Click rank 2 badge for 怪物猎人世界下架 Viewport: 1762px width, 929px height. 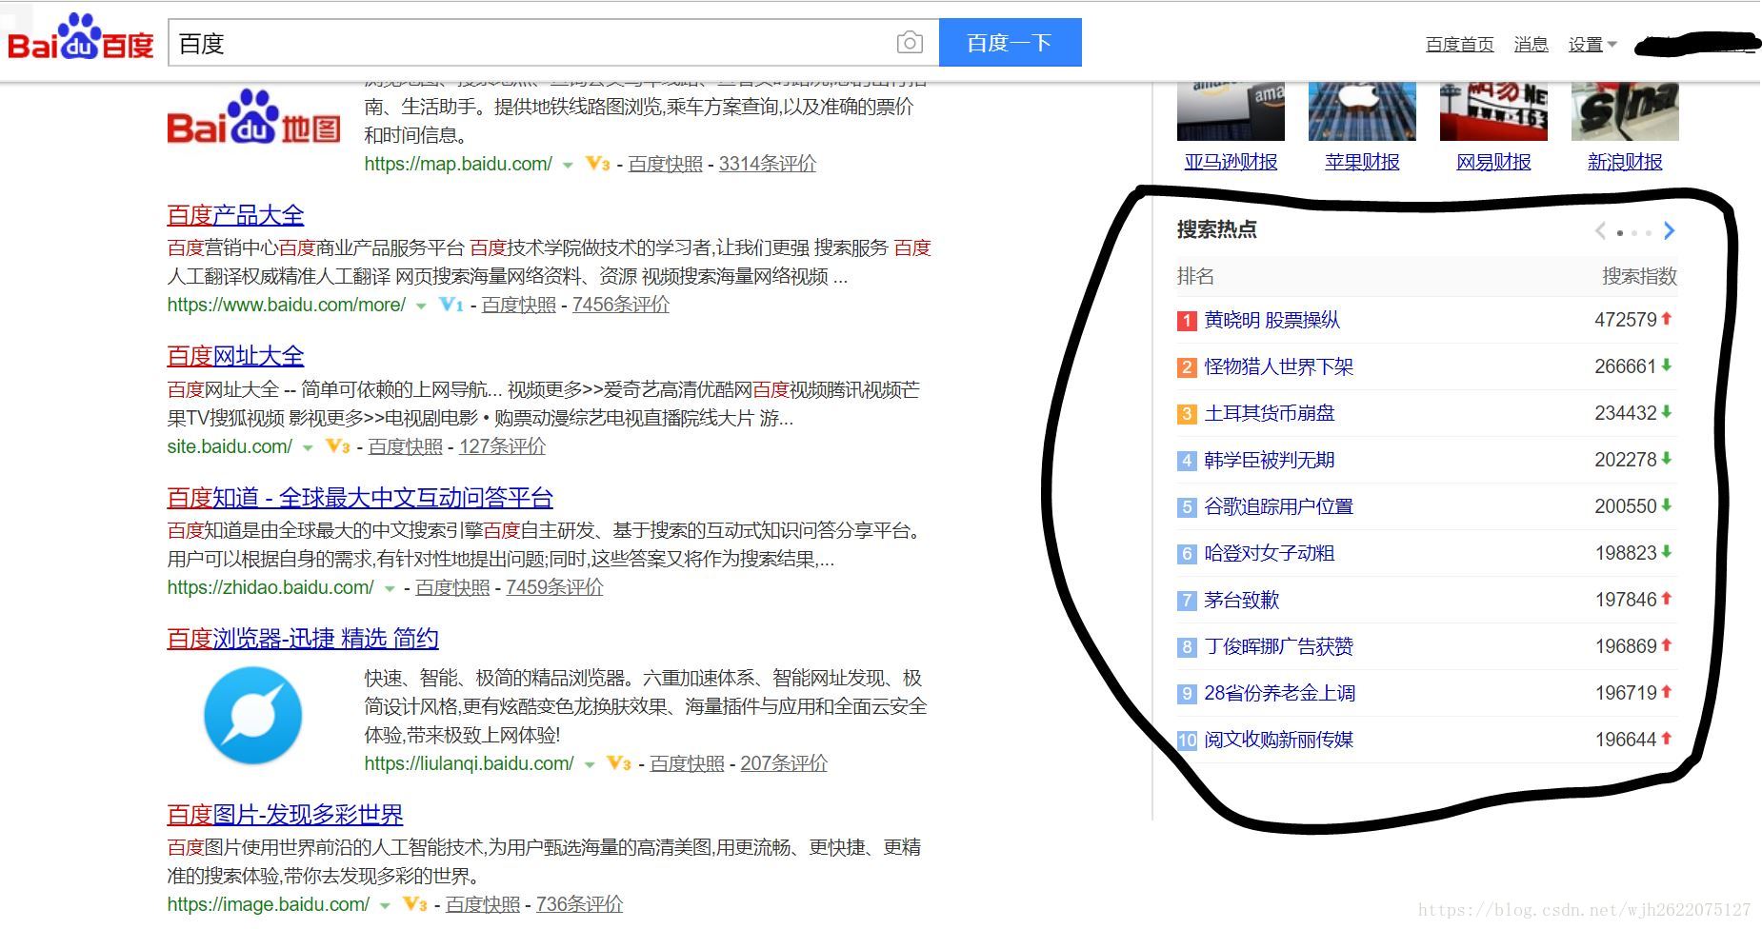1187,367
